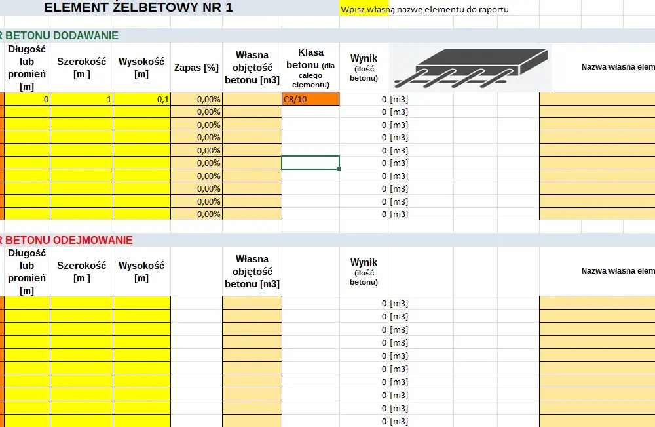This screenshot has width=655, height=427.
Task: Select the C8/10 concrete class cell
Action: pos(310,99)
